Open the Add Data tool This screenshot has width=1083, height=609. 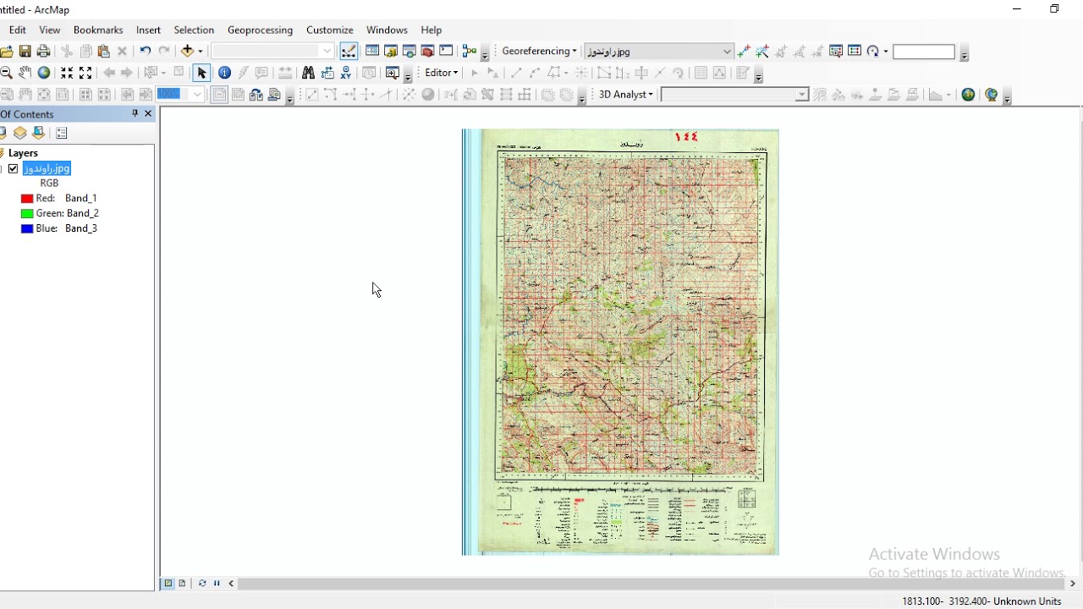188,52
